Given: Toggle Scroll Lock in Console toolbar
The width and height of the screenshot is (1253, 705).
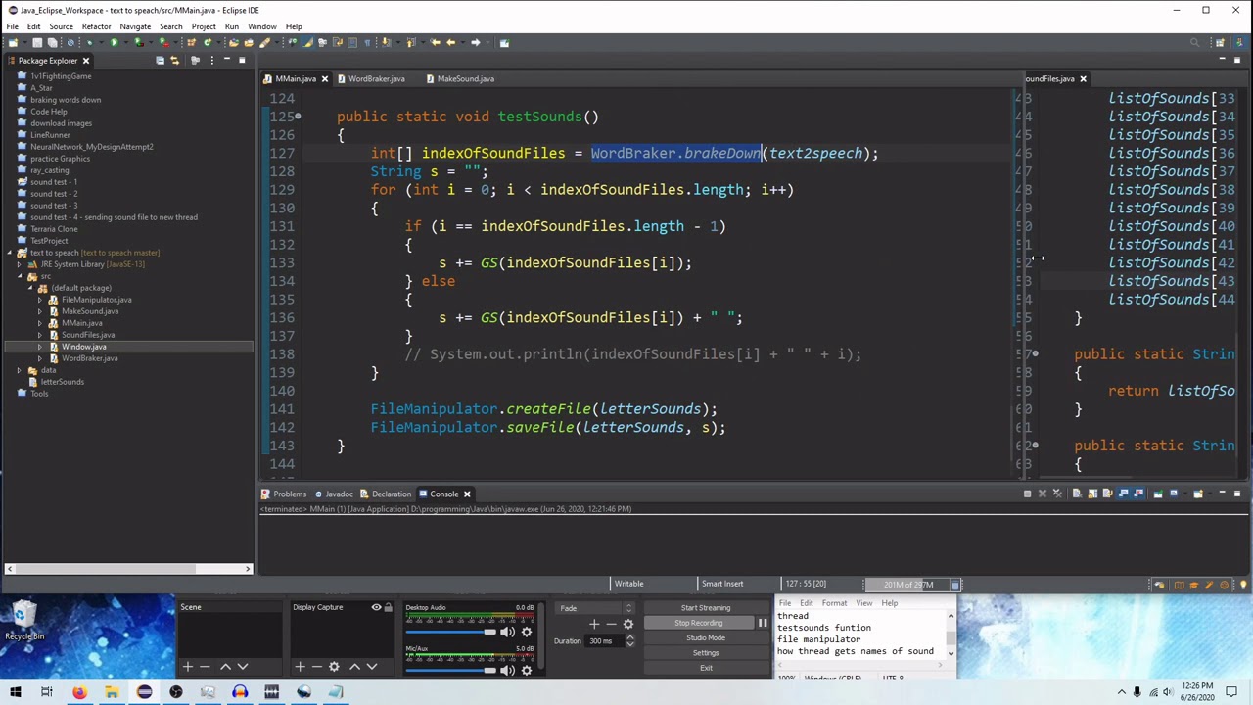Looking at the screenshot, I should (x=1092, y=493).
